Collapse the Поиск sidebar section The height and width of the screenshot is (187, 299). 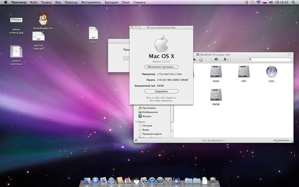tap(136, 122)
